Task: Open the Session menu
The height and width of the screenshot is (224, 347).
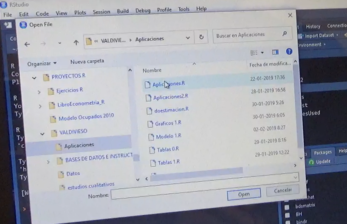Action: pyautogui.click(x=102, y=12)
